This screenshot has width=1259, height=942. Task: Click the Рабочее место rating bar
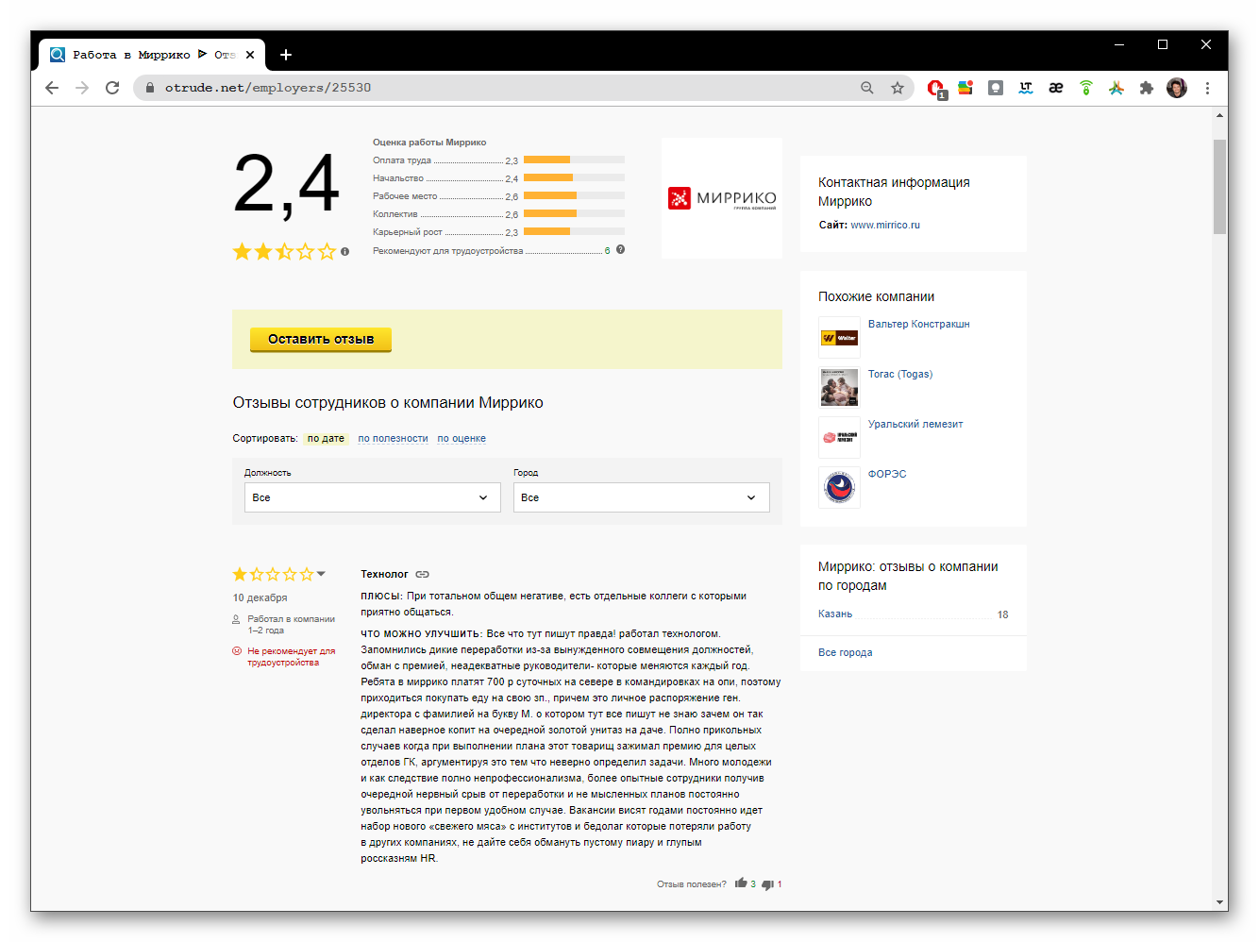[x=574, y=195]
